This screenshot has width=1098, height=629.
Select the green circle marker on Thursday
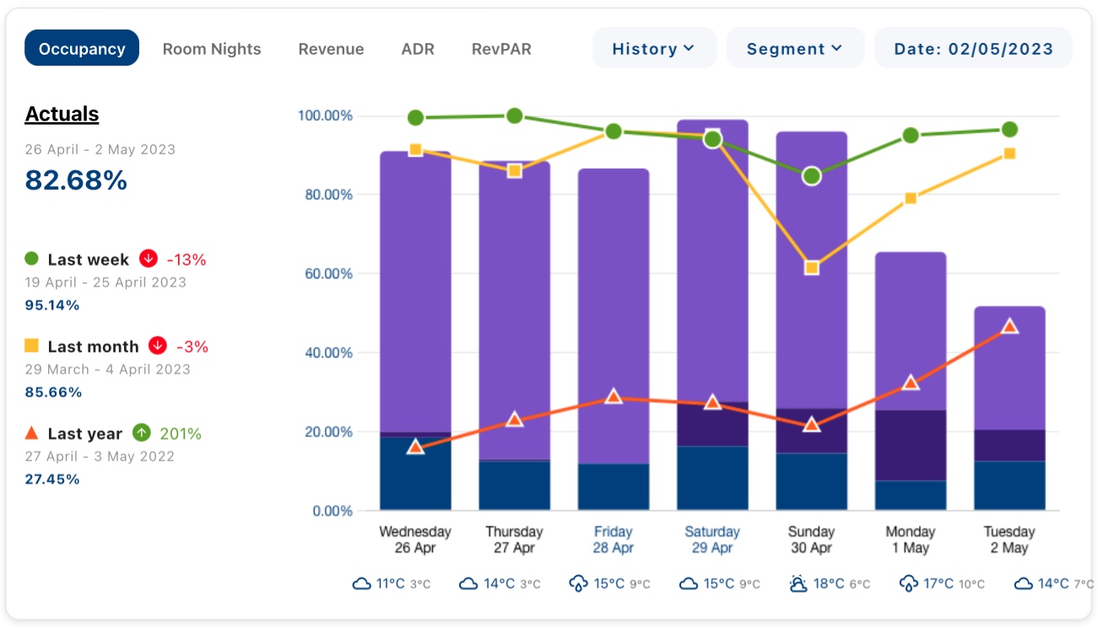coord(514,116)
